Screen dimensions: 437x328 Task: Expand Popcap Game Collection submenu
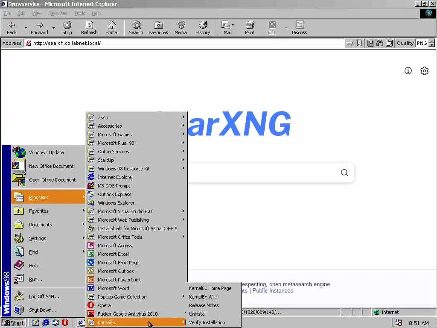(x=137, y=297)
